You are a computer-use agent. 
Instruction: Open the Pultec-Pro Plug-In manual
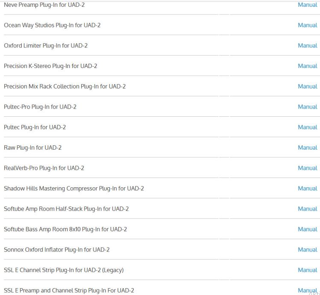(x=308, y=107)
